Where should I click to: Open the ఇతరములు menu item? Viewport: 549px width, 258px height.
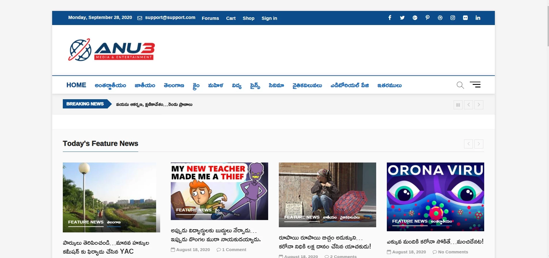[x=389, y=85]
